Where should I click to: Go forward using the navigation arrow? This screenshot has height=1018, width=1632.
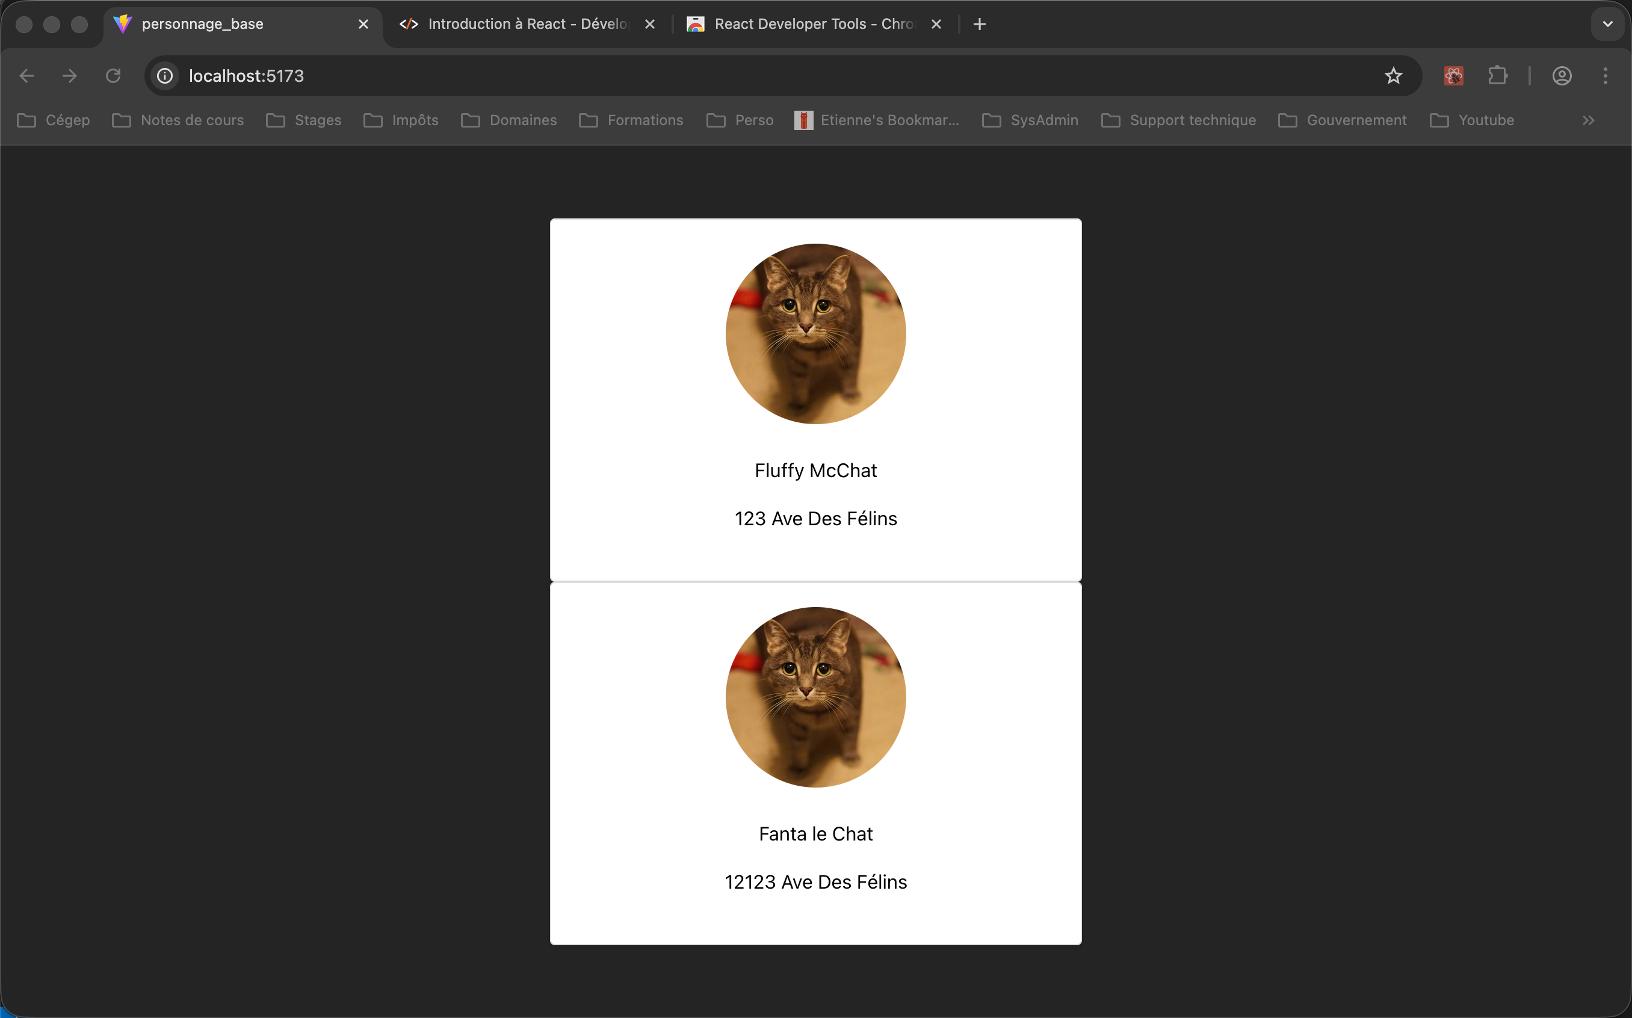[x=69, y=75]
